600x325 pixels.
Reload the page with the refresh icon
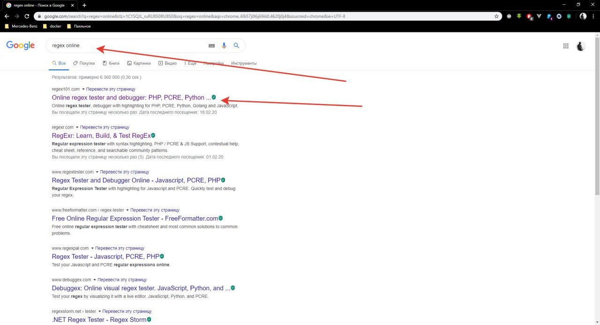pyautogui.click(x=27, y=16)
